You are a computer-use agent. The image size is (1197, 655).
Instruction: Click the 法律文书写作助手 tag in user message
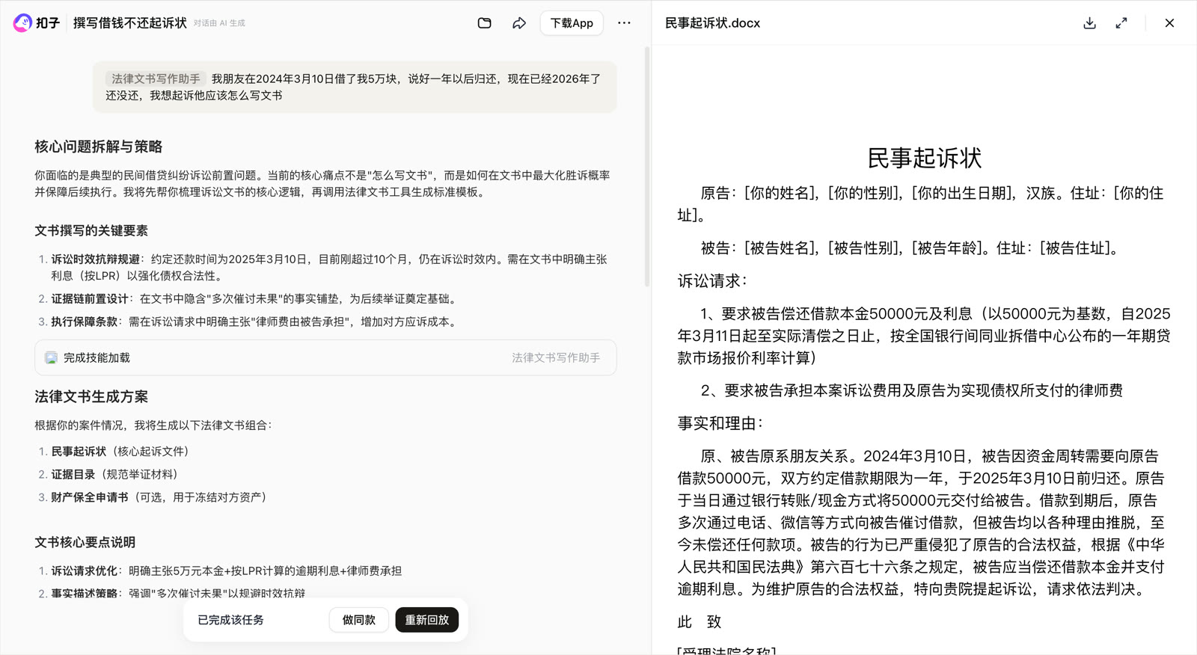click(x=156, y=79)
